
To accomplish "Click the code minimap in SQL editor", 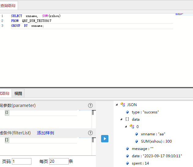I will tap(179, 14).
